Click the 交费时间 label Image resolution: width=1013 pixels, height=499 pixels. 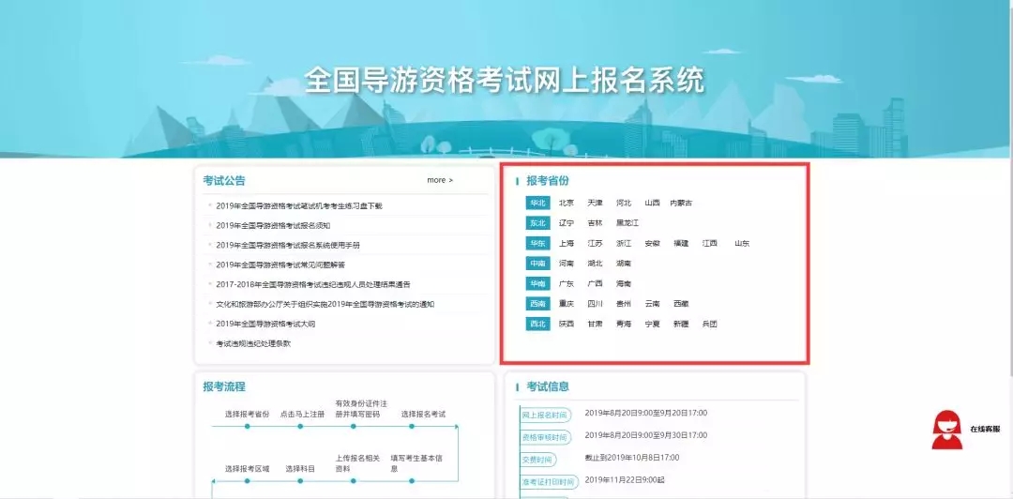(x=537, y=461)
